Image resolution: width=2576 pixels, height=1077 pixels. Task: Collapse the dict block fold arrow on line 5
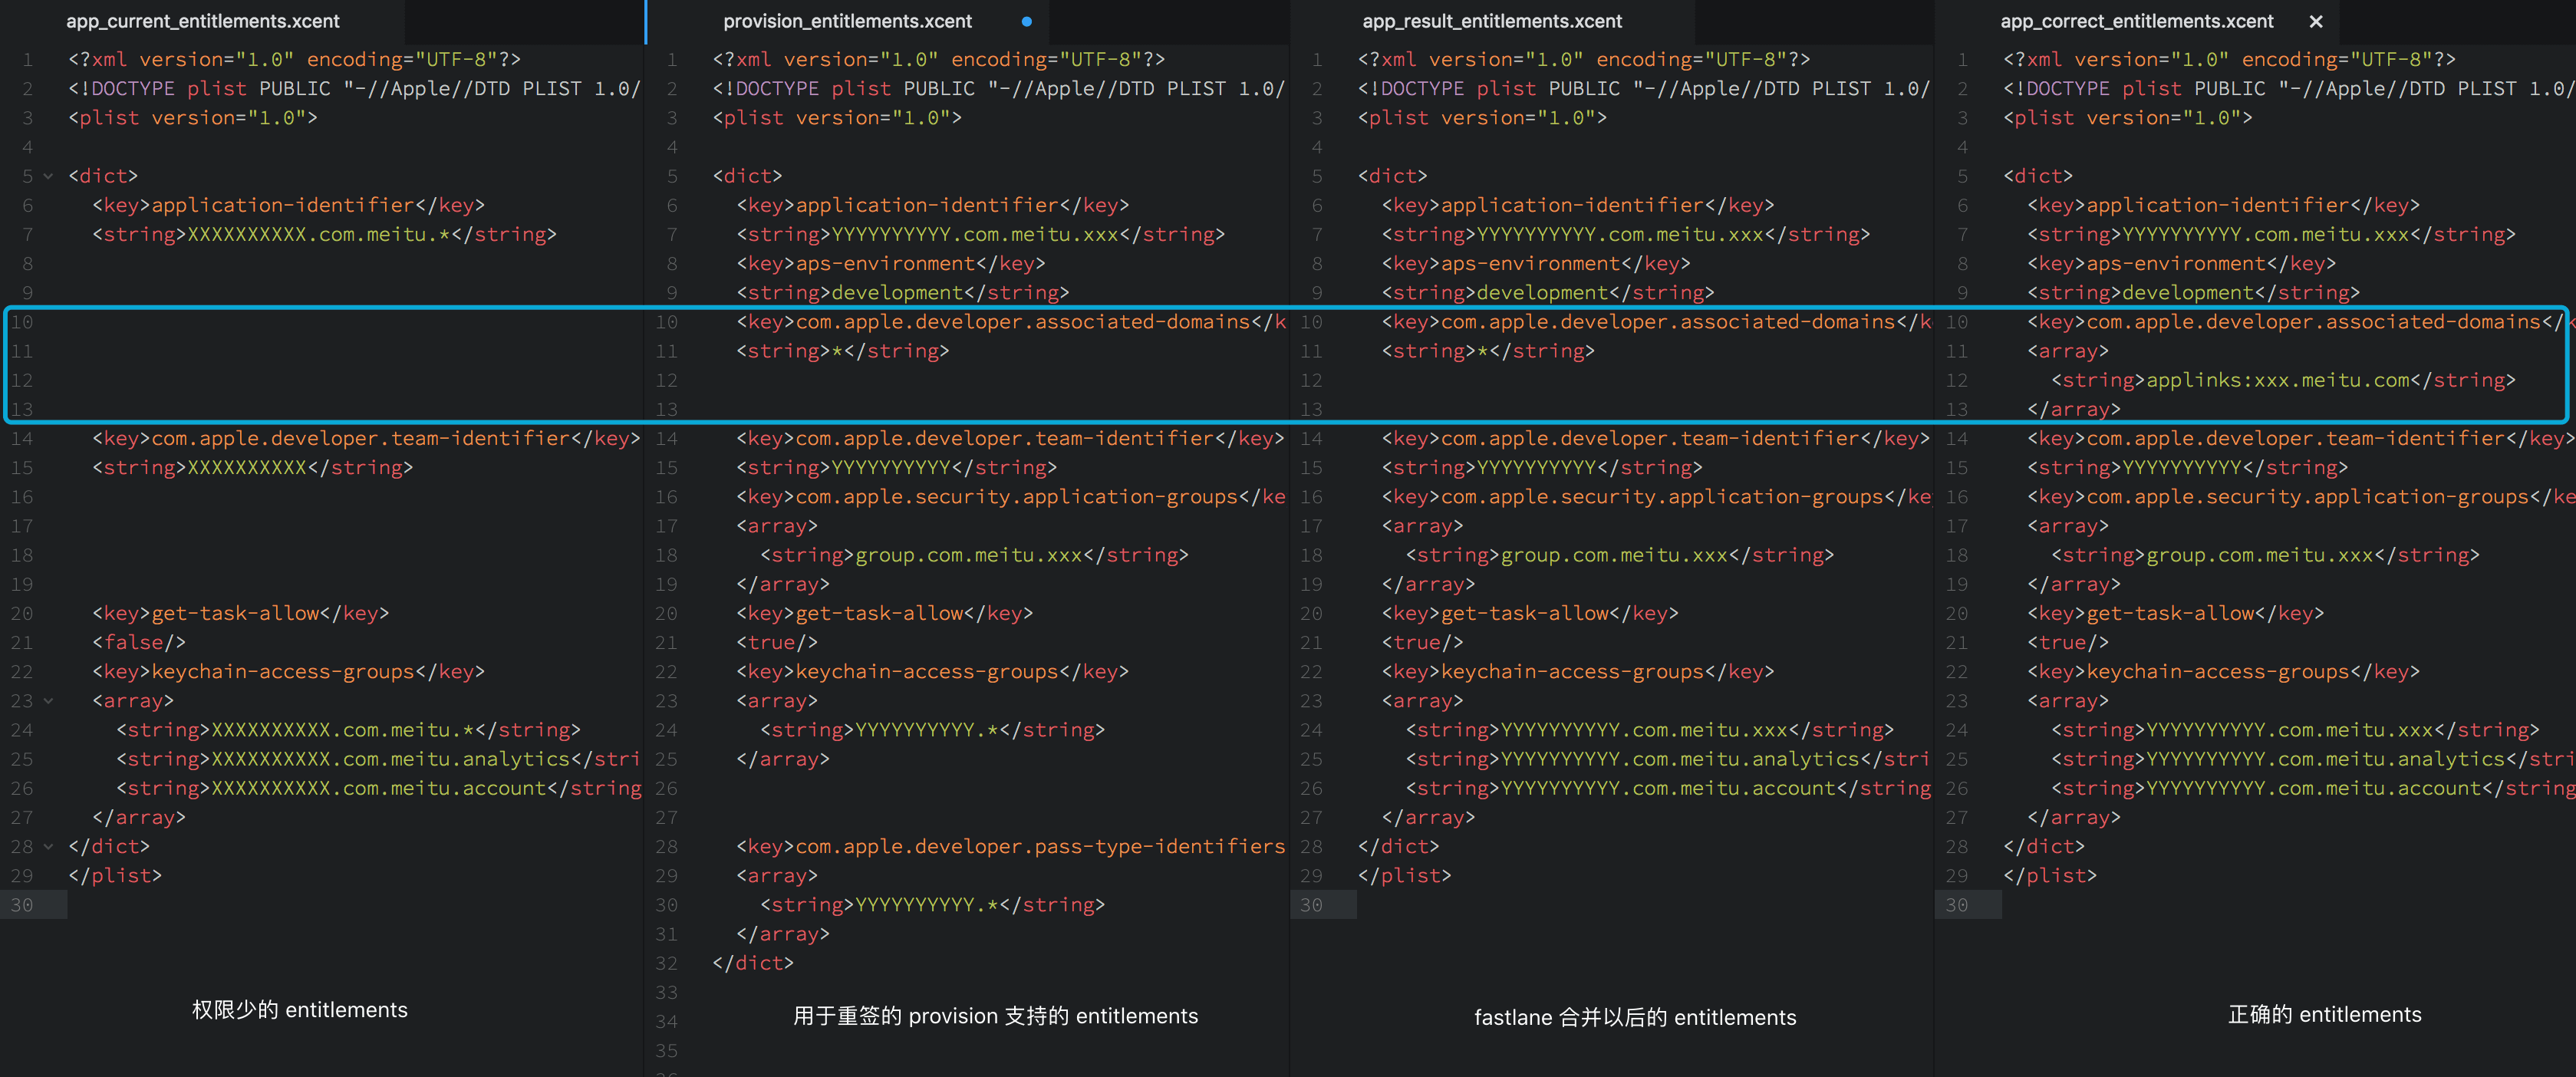pyautogui.click(x=48, y=176)
